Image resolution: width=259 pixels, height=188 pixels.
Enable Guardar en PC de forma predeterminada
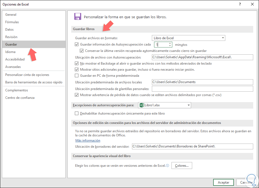77,76
